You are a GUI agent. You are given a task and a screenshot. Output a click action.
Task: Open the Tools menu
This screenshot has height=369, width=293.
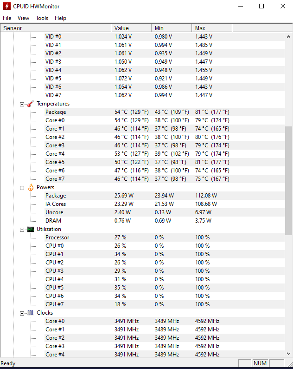[42, 18]
